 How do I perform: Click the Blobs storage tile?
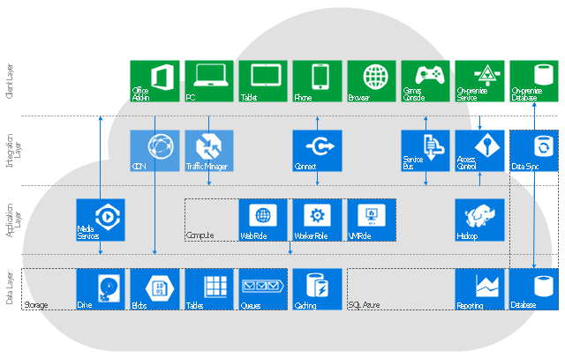pyautogui.click(x=154, y=289)
